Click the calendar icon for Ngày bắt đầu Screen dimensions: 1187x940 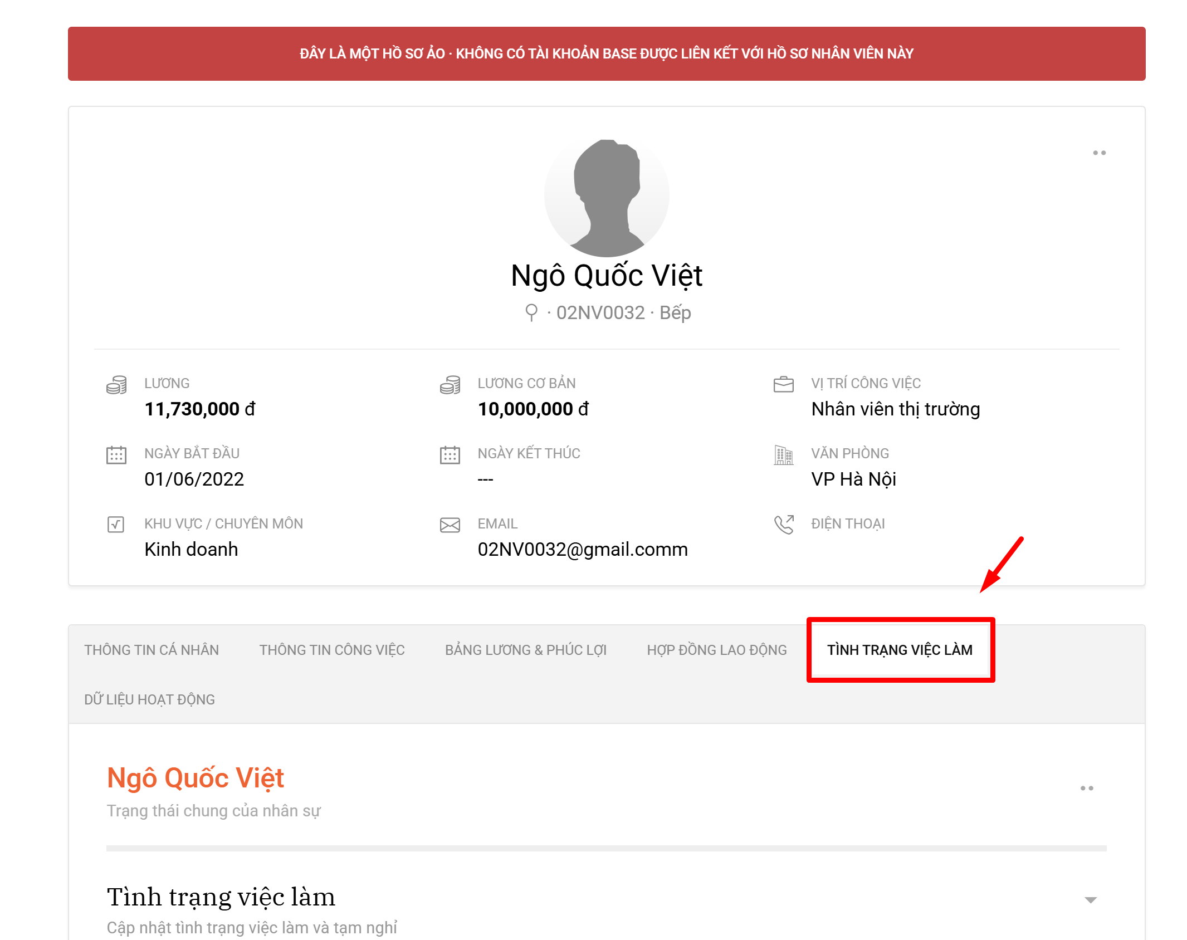tap(116, 455)
